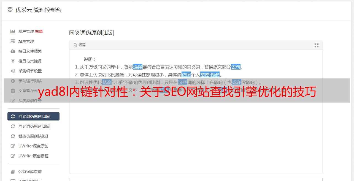
Task: Go to 智能伪原创[AI版] menu item
Action: pyautogui.click(x=33, y=136)
